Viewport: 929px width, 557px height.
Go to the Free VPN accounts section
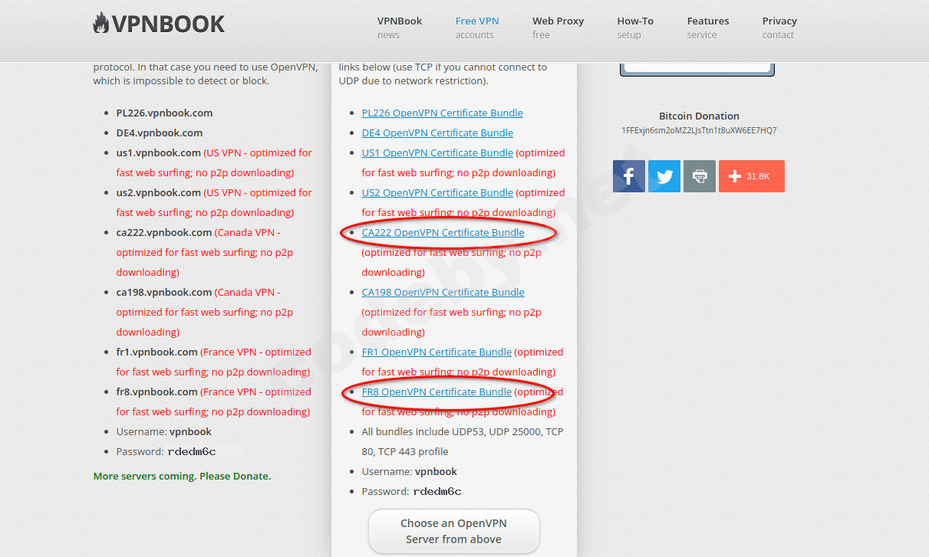point(477,27)
